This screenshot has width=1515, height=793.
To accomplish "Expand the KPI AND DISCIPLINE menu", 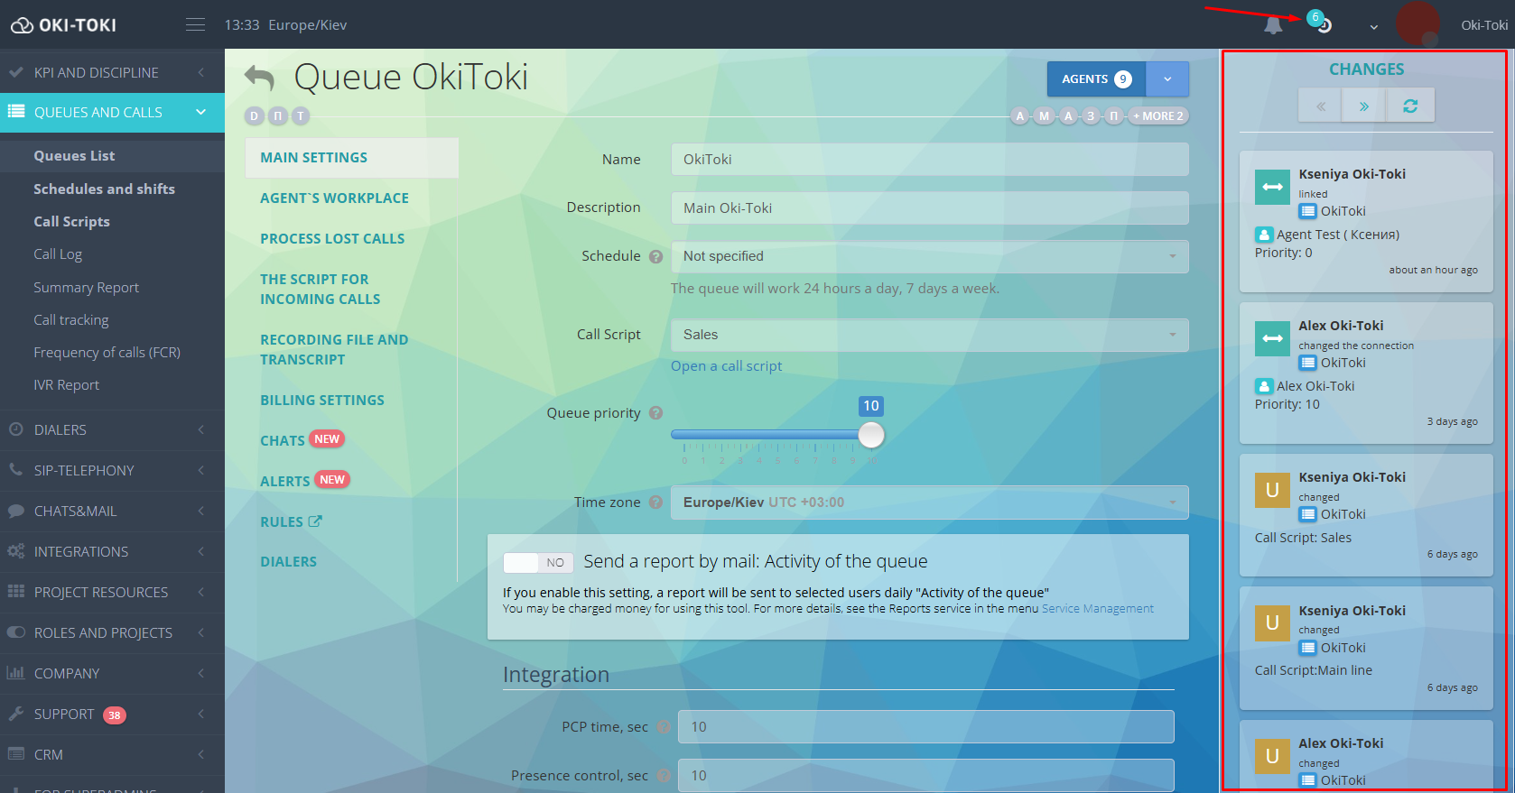I will [112, 72].
